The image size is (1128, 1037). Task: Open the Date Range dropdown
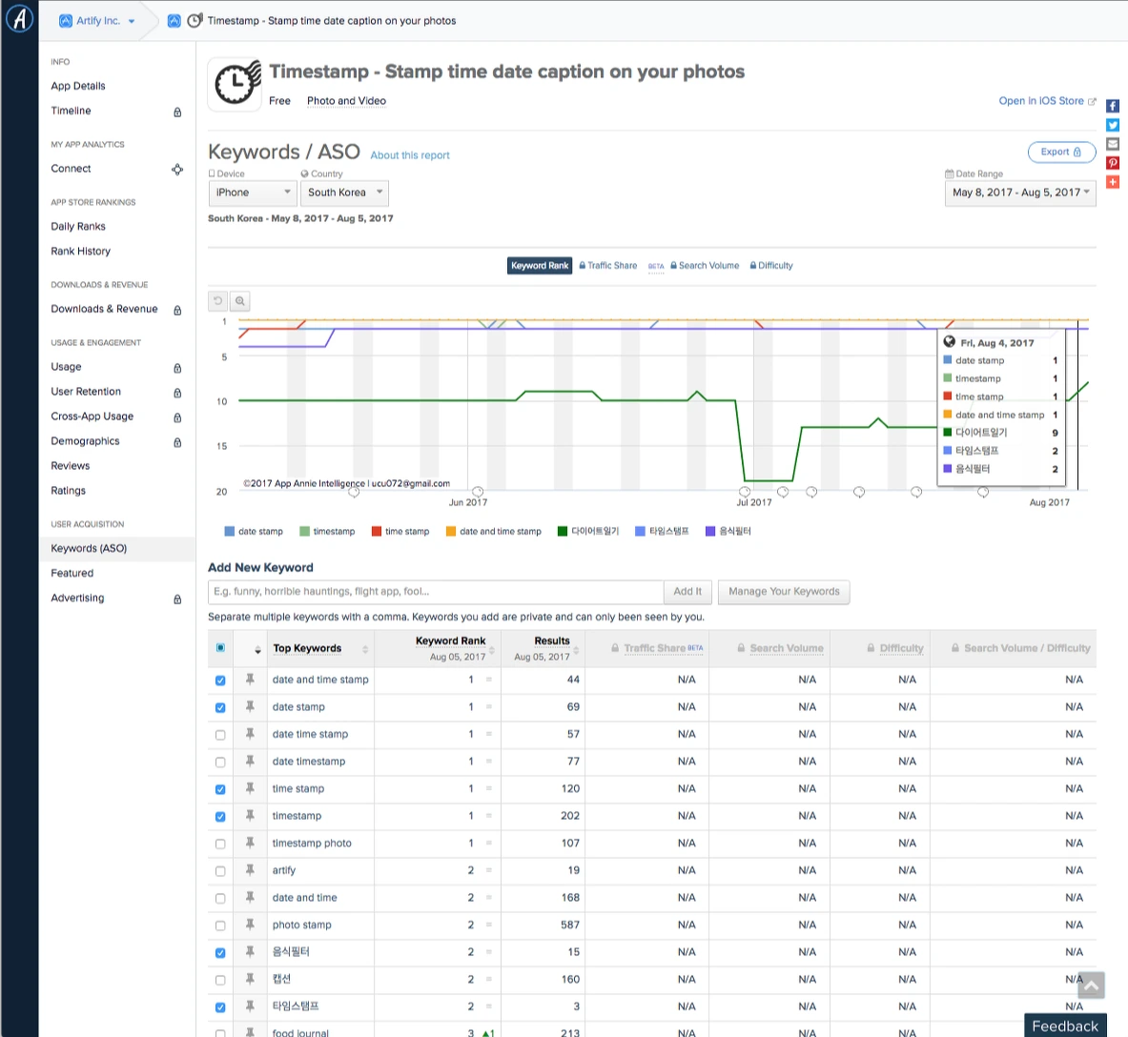click(1020, 193)
